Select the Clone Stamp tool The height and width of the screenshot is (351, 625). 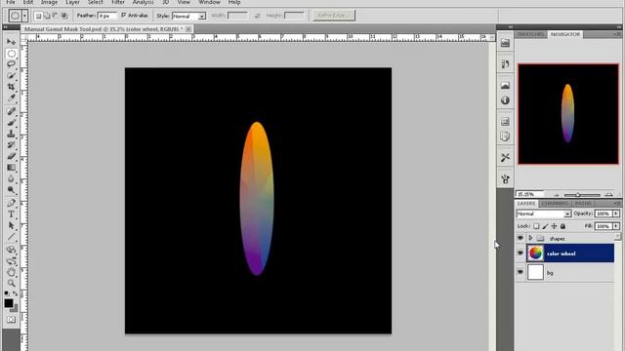pos(11,134)
